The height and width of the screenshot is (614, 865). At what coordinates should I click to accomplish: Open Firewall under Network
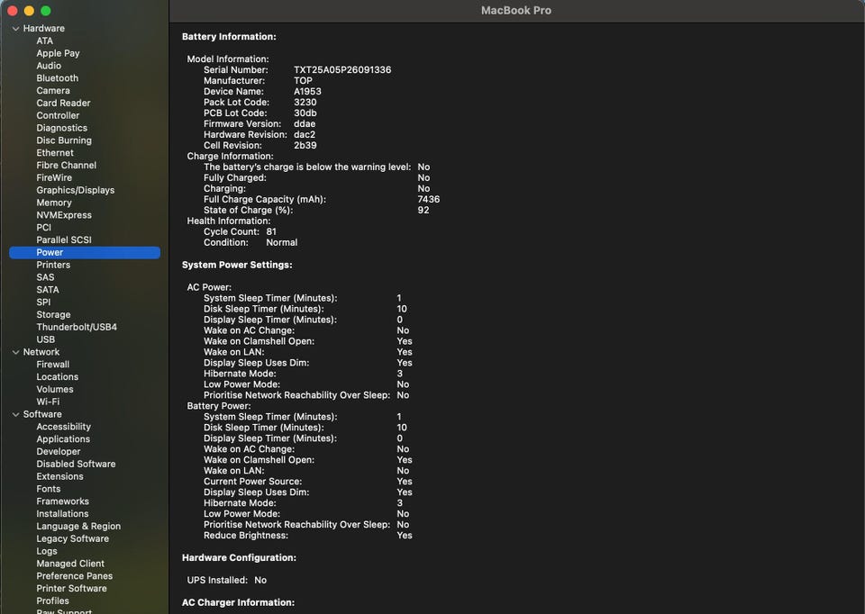click(53, 365)
